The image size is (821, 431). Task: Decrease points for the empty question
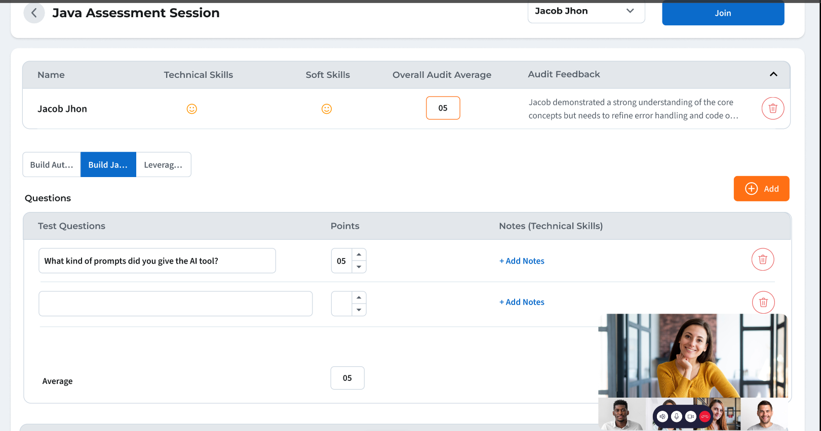point(359,310)
